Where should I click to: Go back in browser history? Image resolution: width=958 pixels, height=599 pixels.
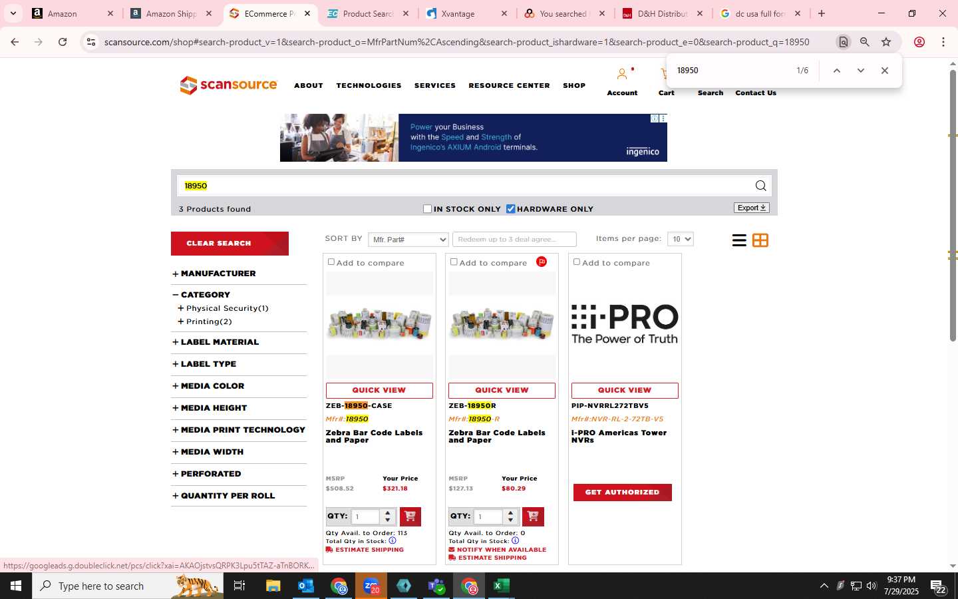pyautogui.click(x=15, y=42)
